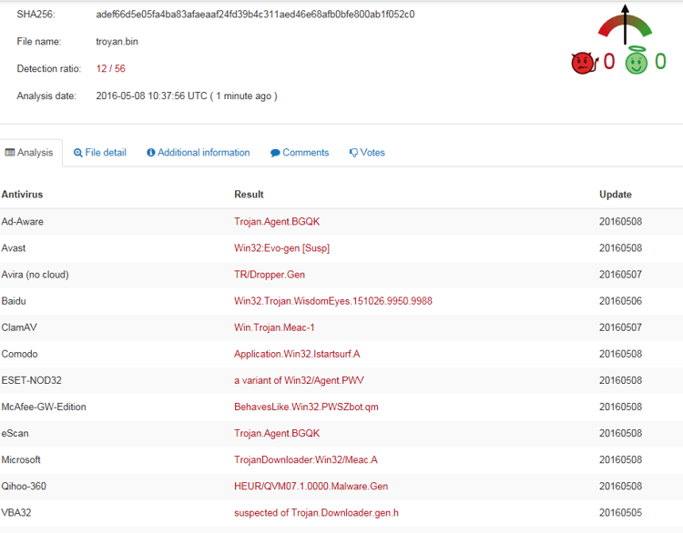The height and width of the screenshot is (533, 683).
Task: Switch to the File detail tab
Action: pos(105,153)
